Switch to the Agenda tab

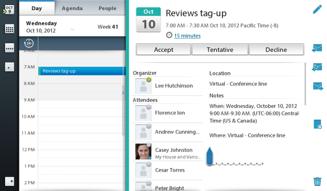coord(72,8)
